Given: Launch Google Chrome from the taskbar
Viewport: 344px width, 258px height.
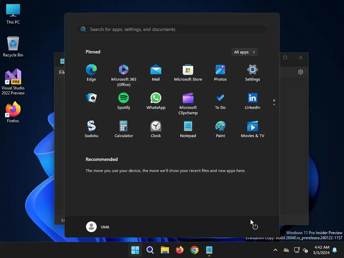Looking at the screenshot, I should pyautogui.click(x=195, y=250).
